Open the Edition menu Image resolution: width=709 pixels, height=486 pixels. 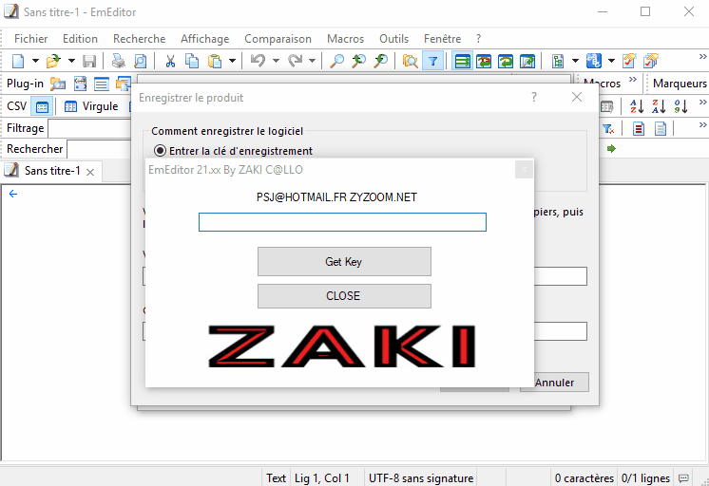80,39
